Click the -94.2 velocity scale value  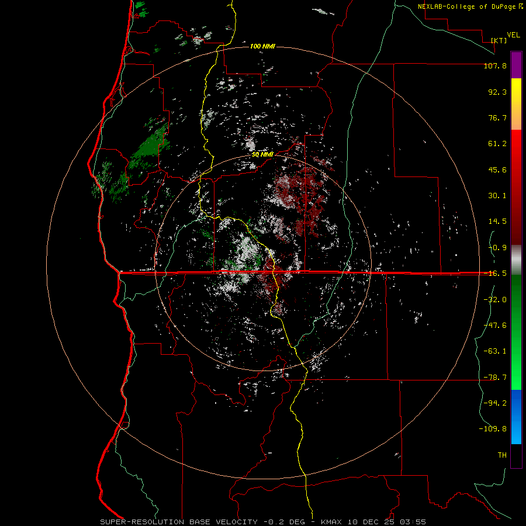coord(495,403)
